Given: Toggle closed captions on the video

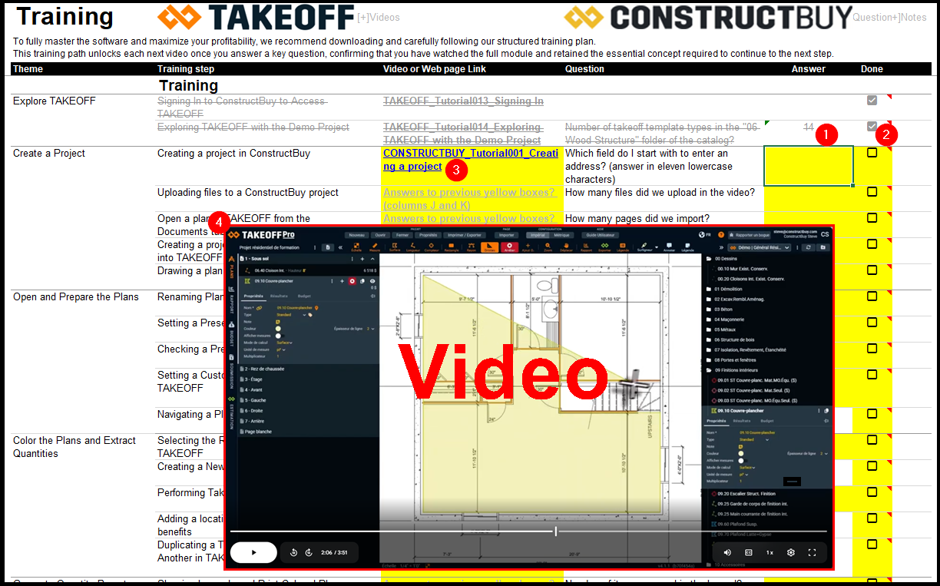Looking at the screenshot, I should click(x=749, y=552).
